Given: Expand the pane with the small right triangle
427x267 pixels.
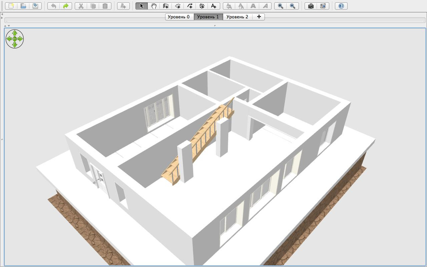Looking at the screenshot, I should pos(2,18).
